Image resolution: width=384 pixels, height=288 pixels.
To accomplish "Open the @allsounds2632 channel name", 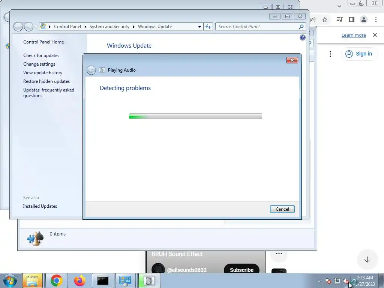I will 187,270.
